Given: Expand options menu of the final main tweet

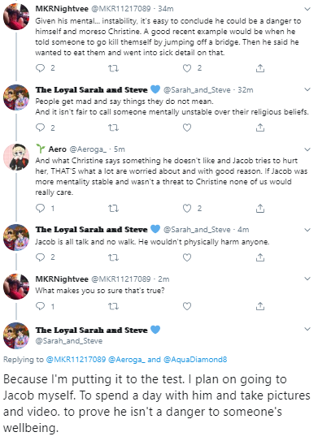Looking at the screenshot, I should pos(307,329).
